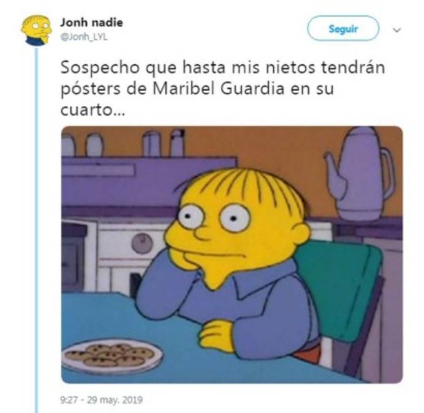Viewport: 424px width, 413px height.
Task: Open the @Jonh_LYL handle link
Action: [84, 37]
